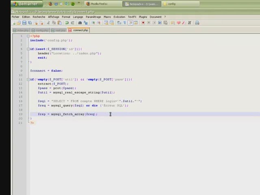Click the Save All icon

coord(30,23)
